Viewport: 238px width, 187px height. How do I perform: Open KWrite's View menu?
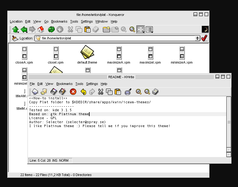pos(49,84)
